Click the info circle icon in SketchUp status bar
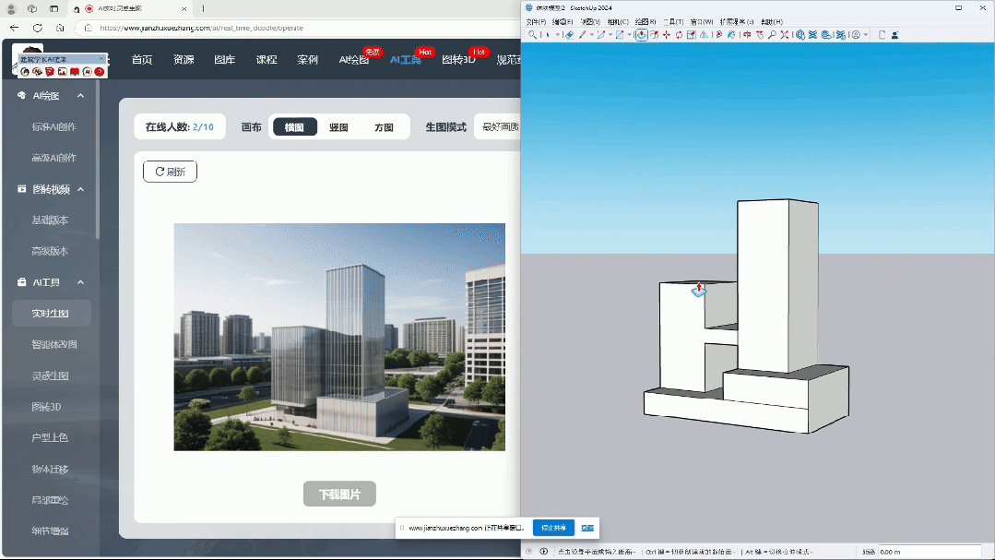 [544, 551]
